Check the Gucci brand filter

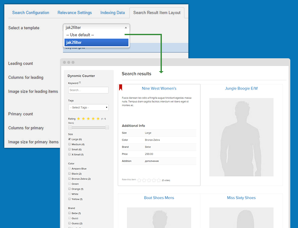[69, 218]
